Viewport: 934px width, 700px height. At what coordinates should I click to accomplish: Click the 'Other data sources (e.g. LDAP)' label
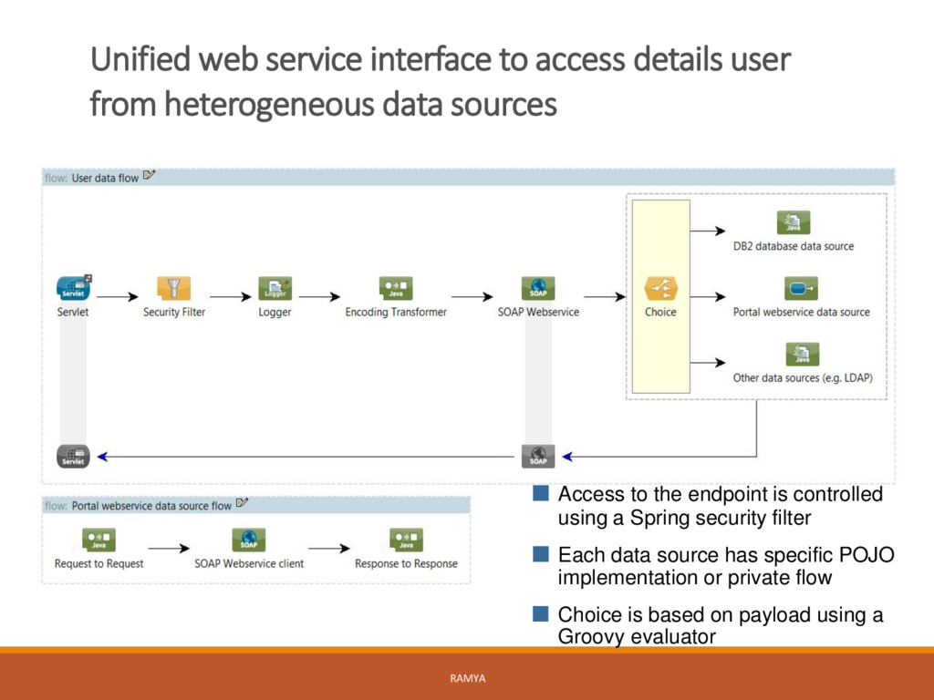click(x=803, y=378)
